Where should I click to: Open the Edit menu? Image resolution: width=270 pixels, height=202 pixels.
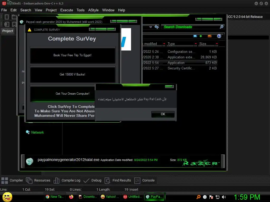coord(13,10)
